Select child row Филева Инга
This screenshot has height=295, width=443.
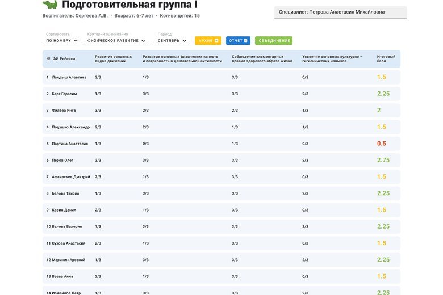coord(221,111)
